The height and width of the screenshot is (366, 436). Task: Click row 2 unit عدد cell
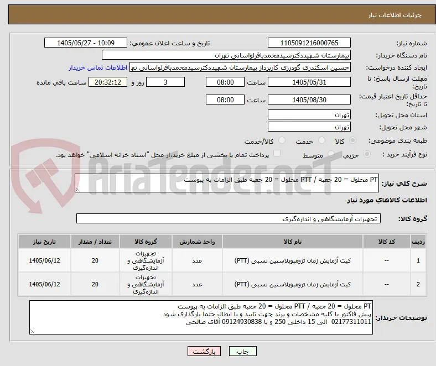click(197, 284)
